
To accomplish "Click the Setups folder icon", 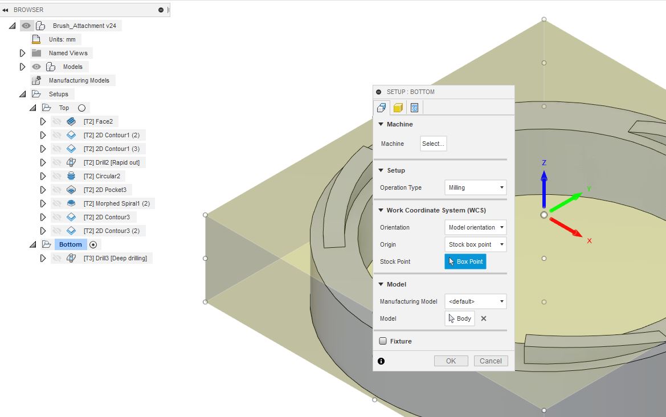I will (36, 94).
